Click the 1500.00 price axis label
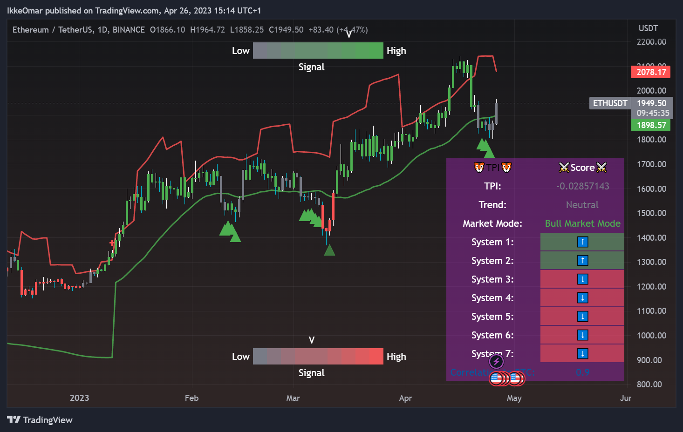 651,213
